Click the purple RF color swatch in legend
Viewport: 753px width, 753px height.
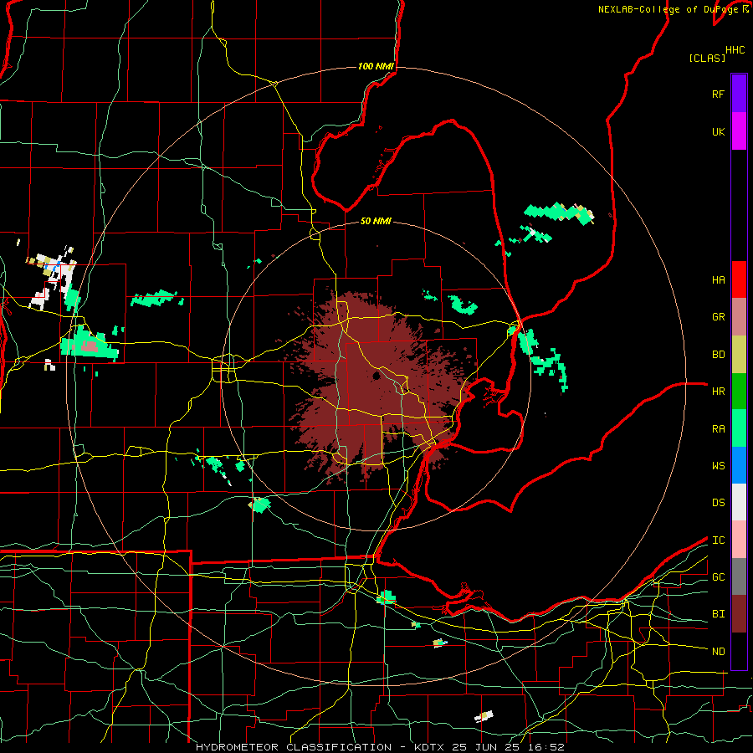739,94
